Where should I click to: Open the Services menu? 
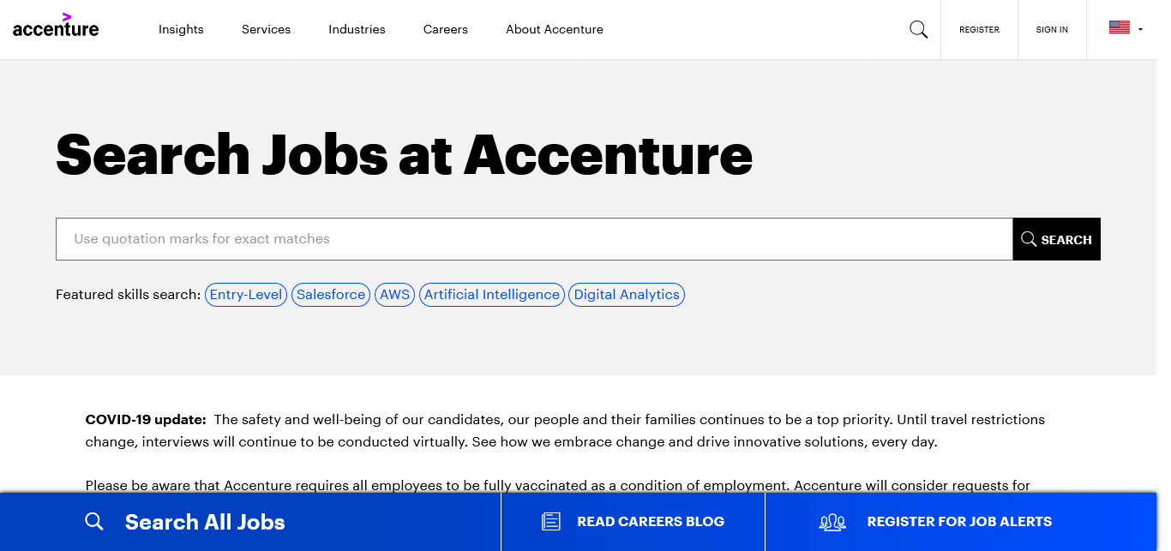coord(266,29)
